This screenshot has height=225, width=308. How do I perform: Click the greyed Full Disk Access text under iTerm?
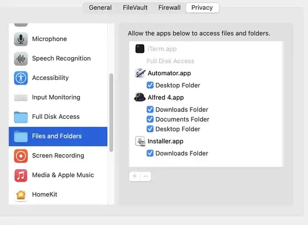click(x=171, y=61)
